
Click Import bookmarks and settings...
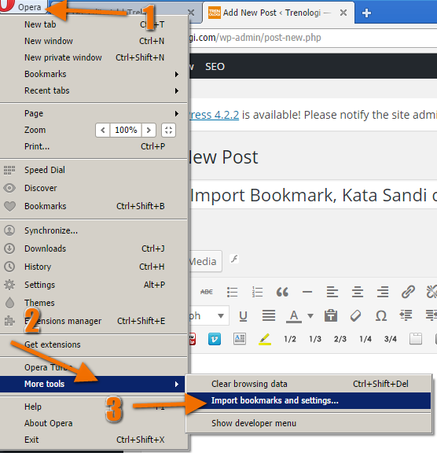[x=309, y=400]
